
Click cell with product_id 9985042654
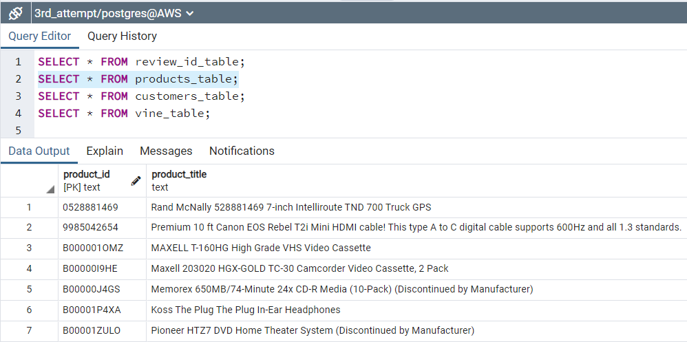point(102,228)
